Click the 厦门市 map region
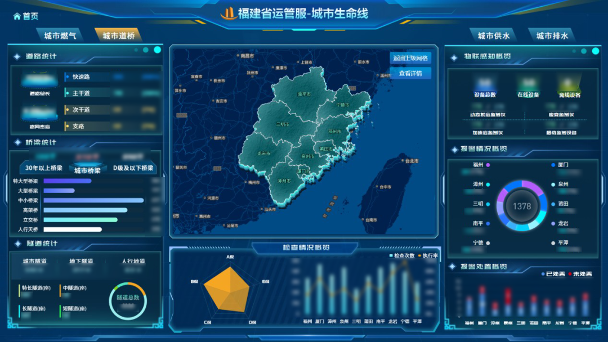Image resolution: width=608 pixels, height=342 pixels. tap(303, 171)
